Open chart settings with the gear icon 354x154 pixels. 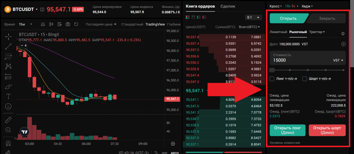tap(173, 144)
